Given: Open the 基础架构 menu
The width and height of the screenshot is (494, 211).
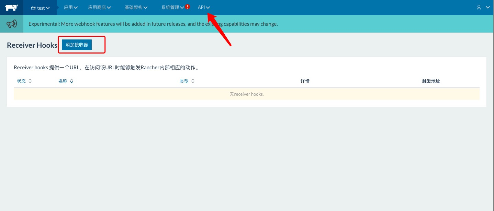Looking at the screenshot, I should pos(136,7).
